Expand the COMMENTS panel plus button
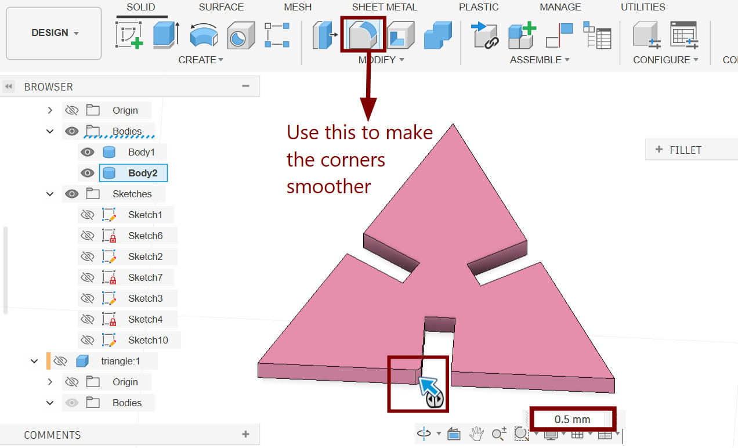Screen dimensions: 738x448 point(245,434)
